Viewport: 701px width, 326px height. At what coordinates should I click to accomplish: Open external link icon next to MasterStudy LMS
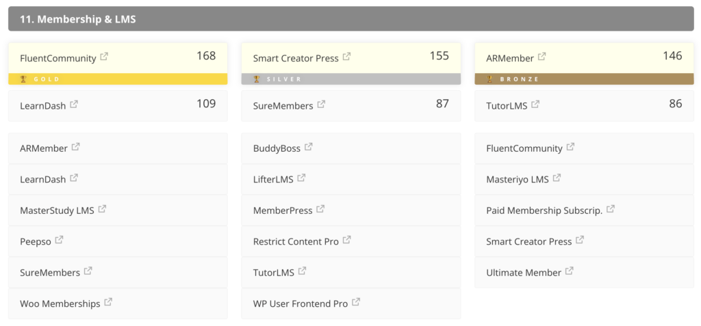[102, 209]
